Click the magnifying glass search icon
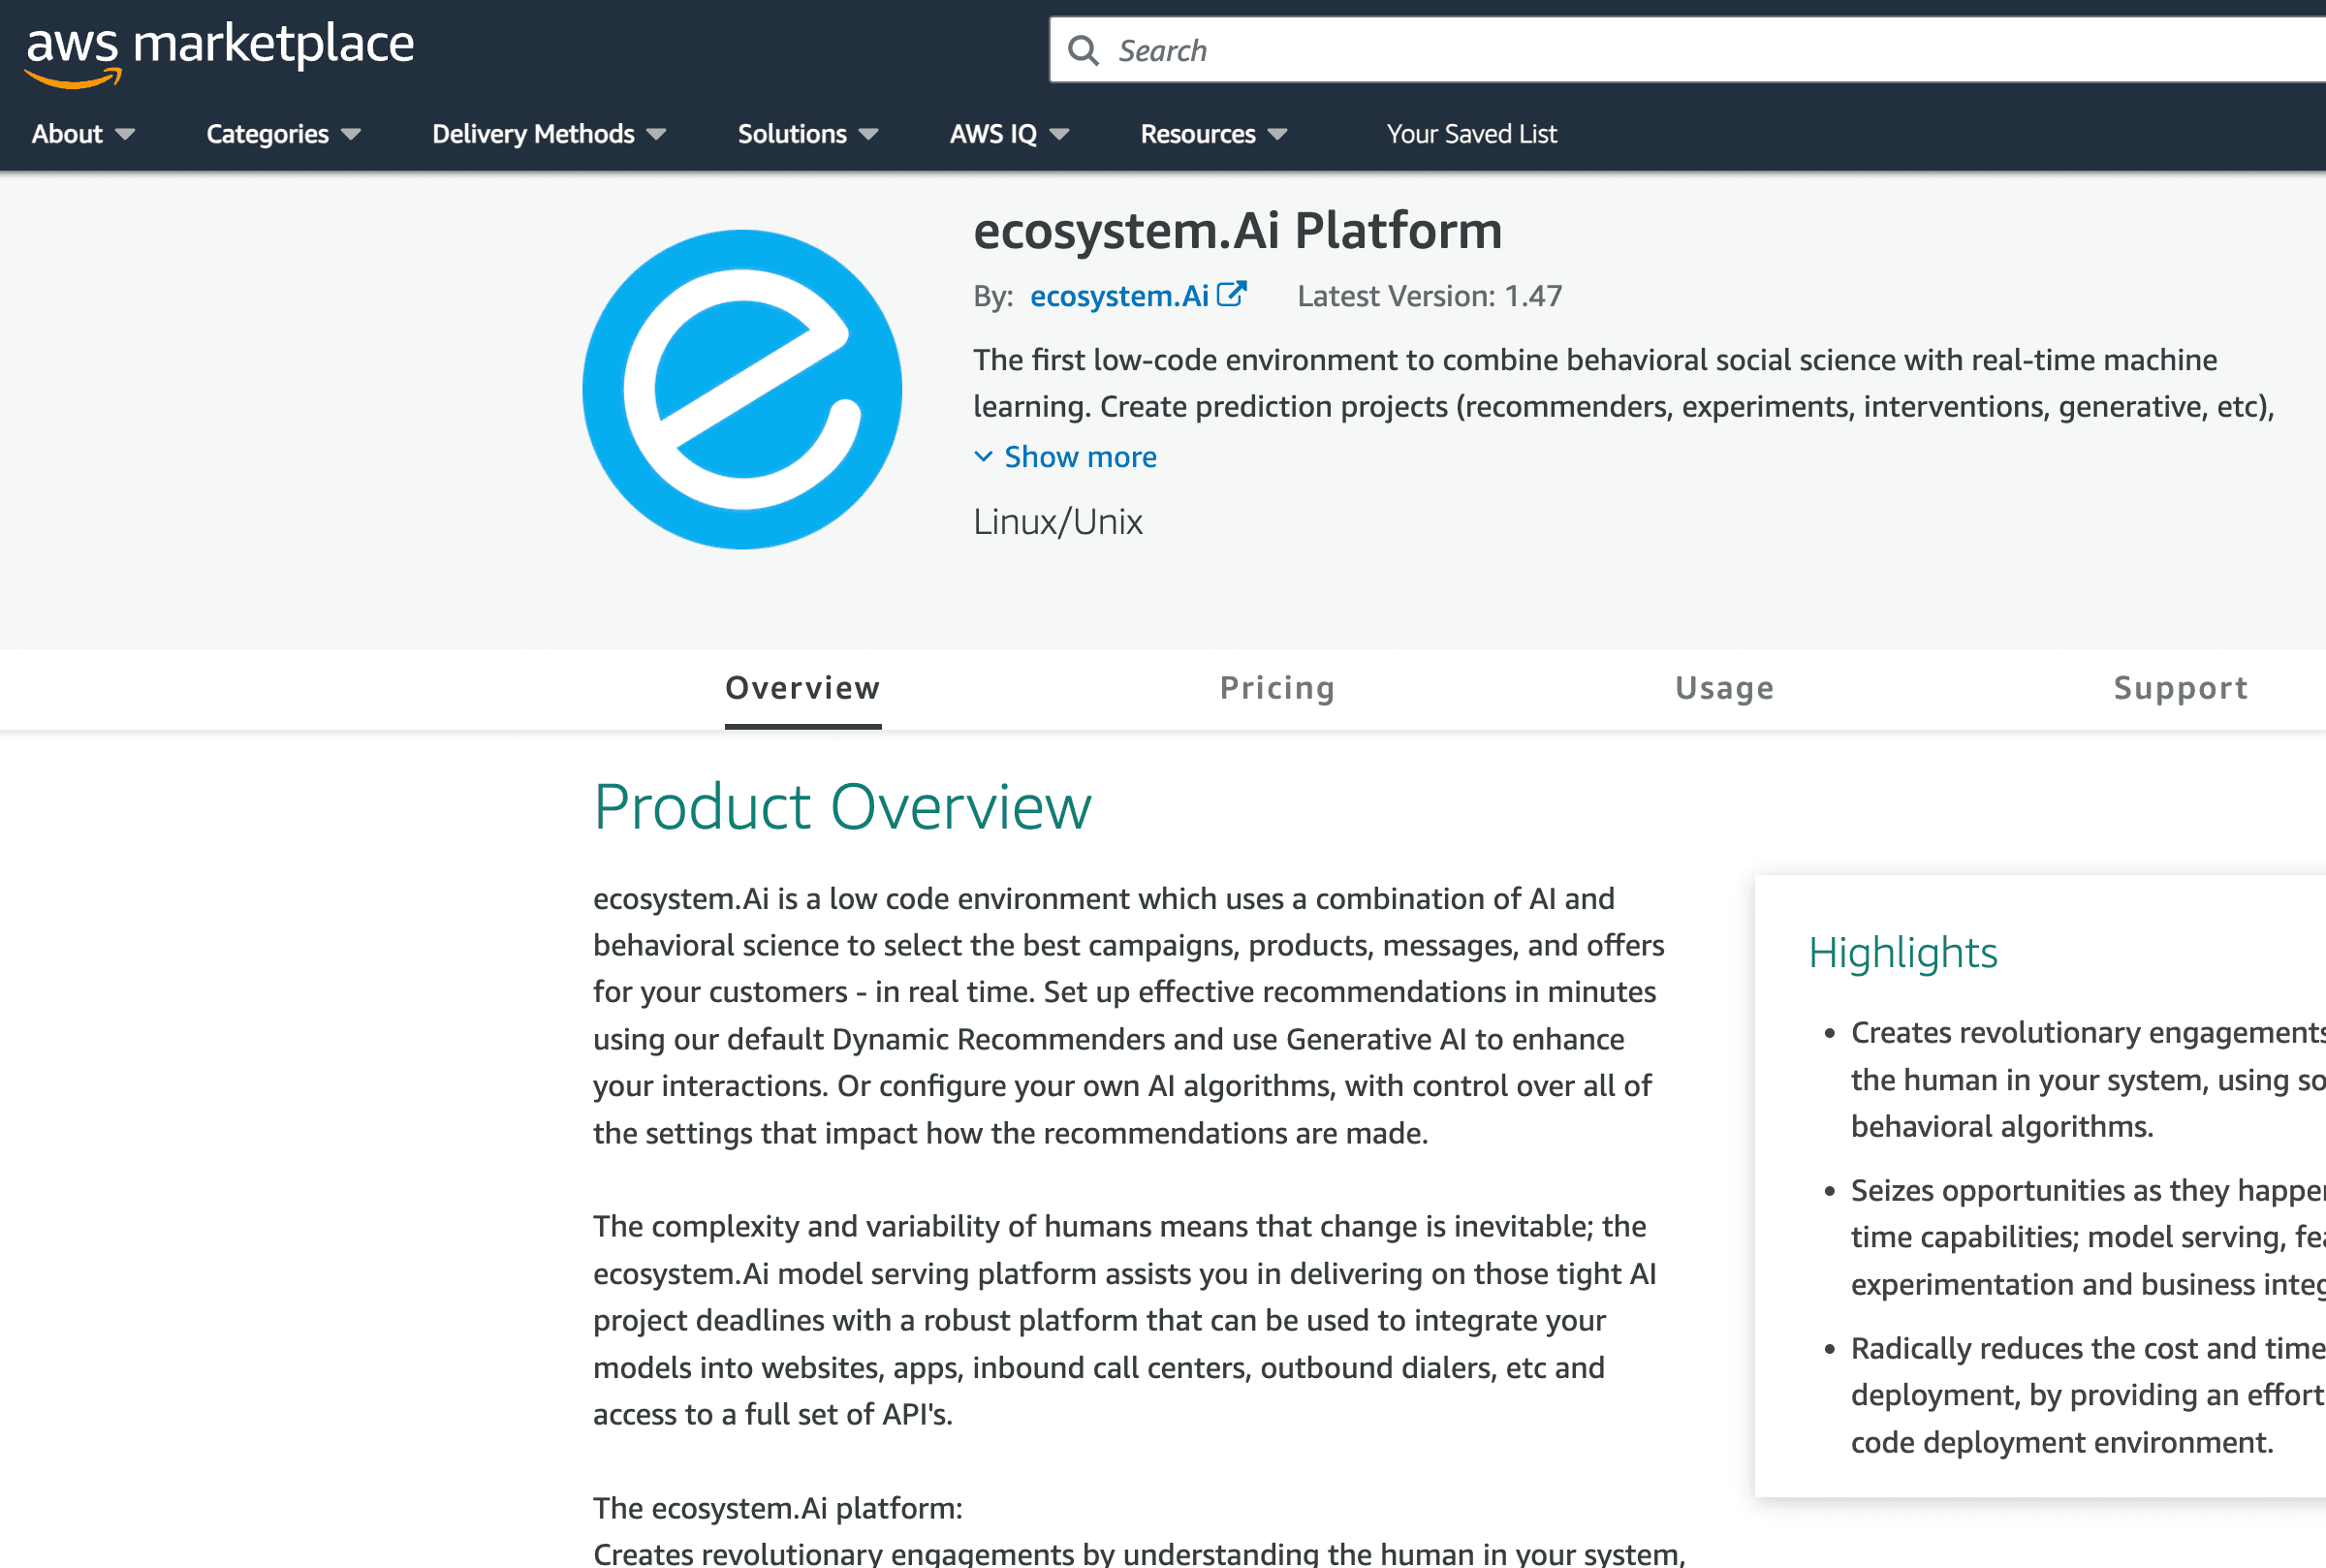Viewport: 2326px width, 1568px height. click(x=1083, y=50)
